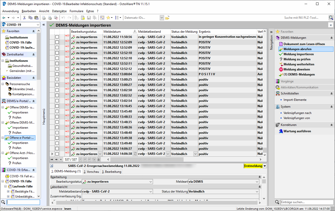Click the Einträge suchen search field
This screenshot has width=335, height=211.
tap(307, 202)
